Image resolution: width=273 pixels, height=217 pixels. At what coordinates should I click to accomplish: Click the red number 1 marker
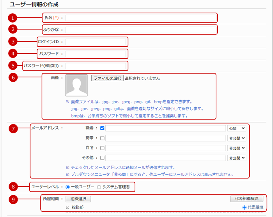(13, 18)
